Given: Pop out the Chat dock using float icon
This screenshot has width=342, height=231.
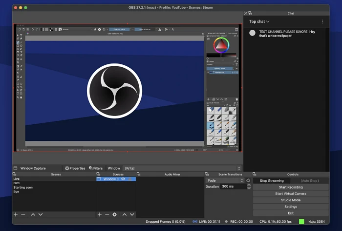Looking at the screenshot, I should tap(250, 13).
